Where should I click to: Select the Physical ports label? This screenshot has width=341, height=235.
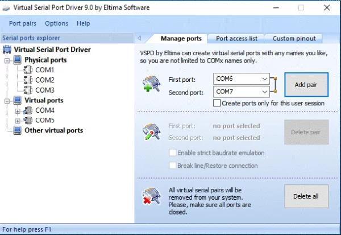[45, 60]
